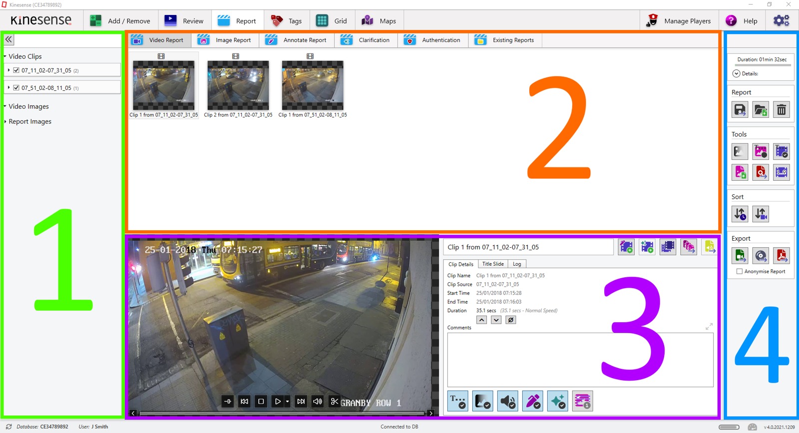799x433 pixels.
Task: Sort clips by time using the clock sort icon
Action: pyautogui.click(x=740, y=214)
